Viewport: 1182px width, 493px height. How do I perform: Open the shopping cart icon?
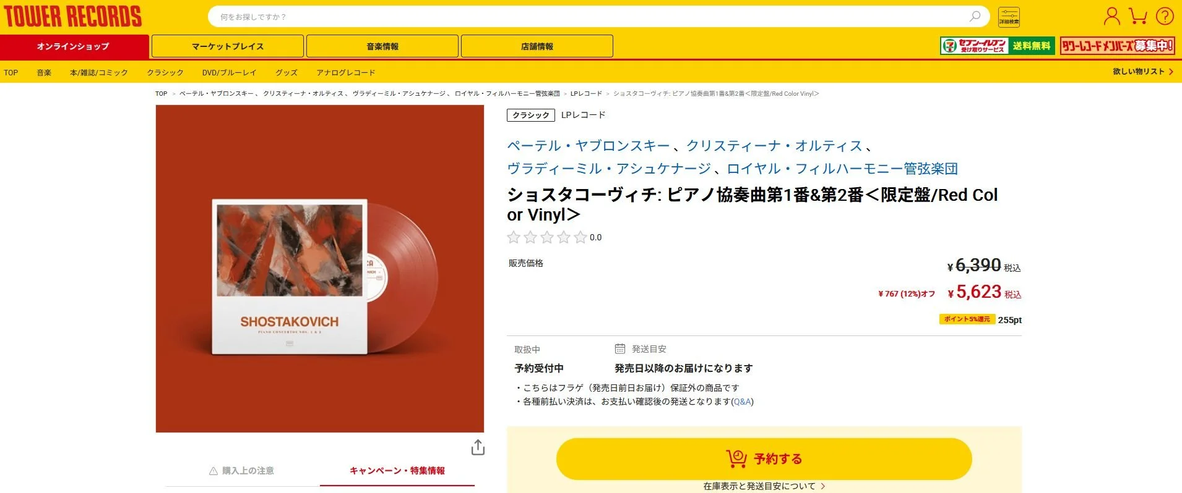coord(1137,16)
